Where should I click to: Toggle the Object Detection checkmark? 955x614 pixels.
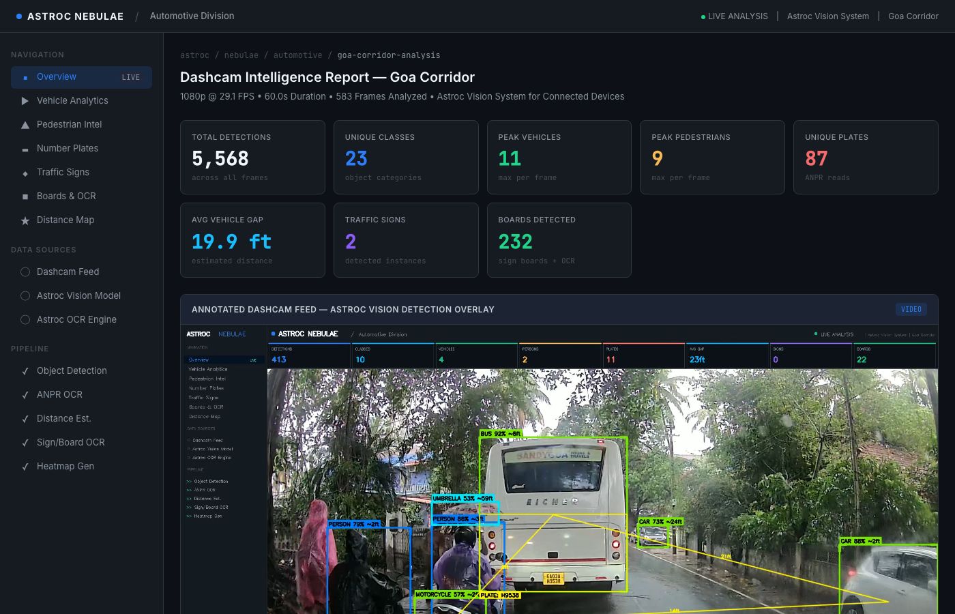pos(25,371)
